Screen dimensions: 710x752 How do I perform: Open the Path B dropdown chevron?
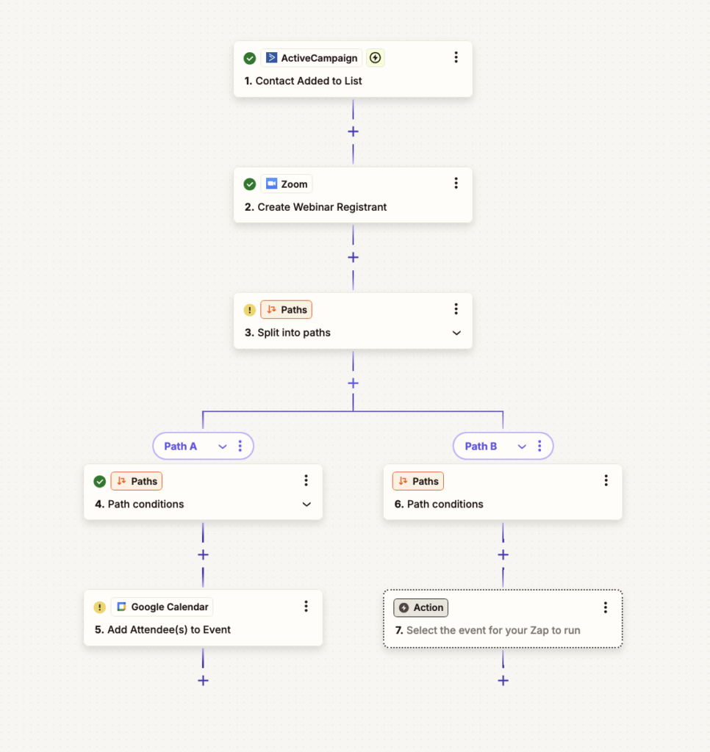[522, 446]
